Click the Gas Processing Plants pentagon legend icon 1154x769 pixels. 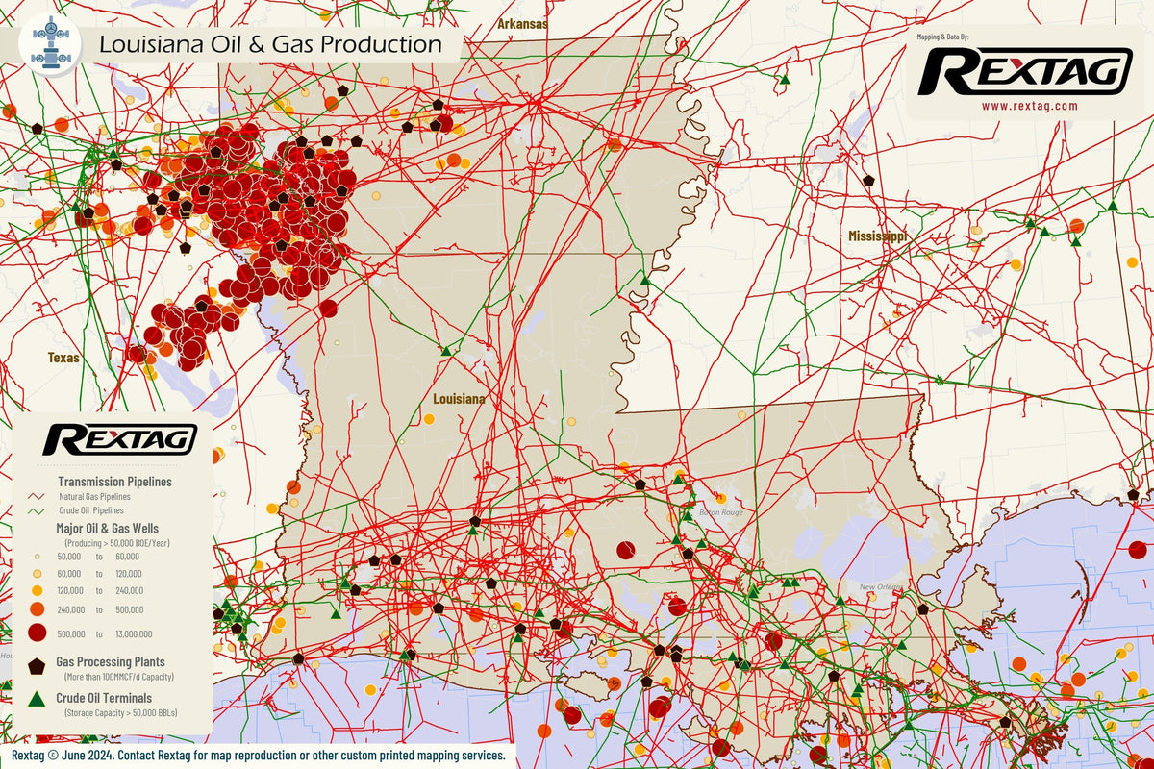coord(37,665)
